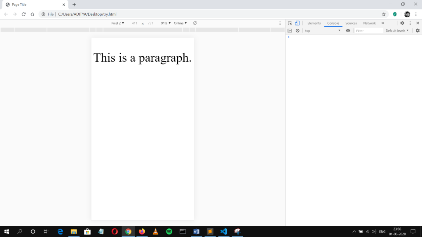
Task: Open Visual Studio Code from taskbar
Action: click(223, 232)
